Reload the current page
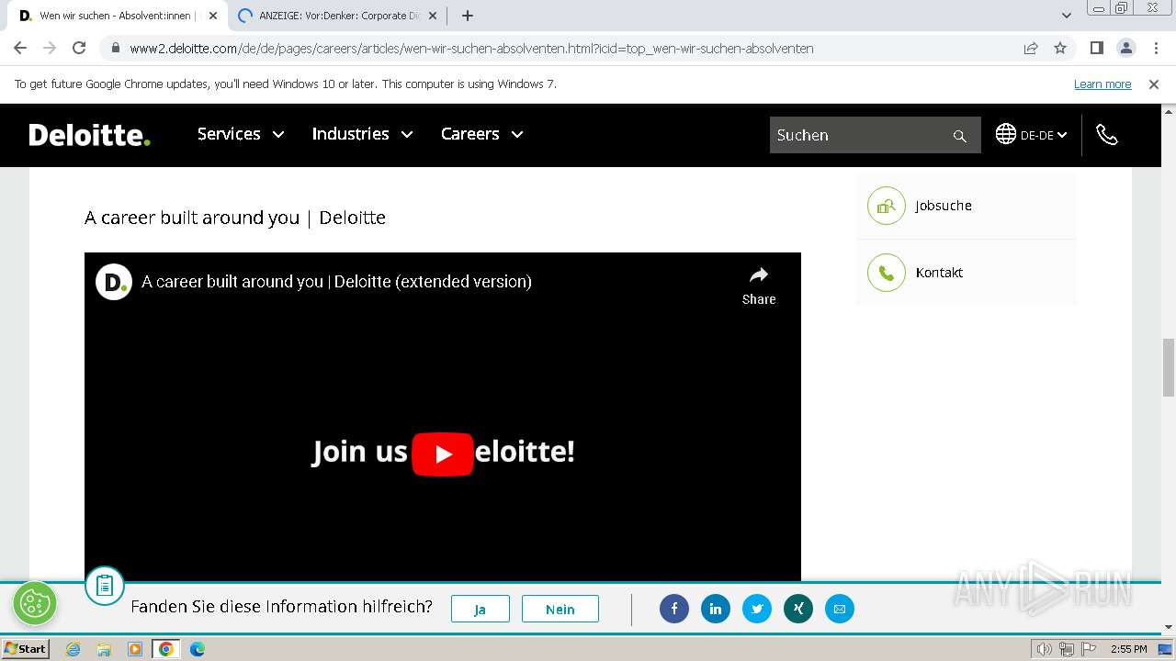The width and height of the screenshot is (1176, 661). (79, 49)
